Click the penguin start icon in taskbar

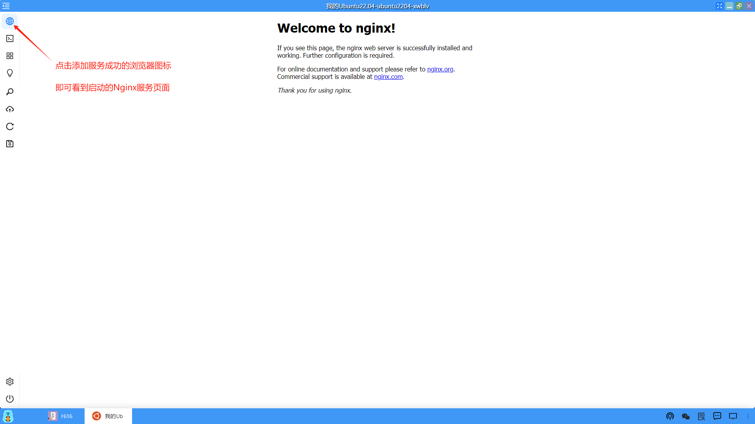(x=8, y=416)
